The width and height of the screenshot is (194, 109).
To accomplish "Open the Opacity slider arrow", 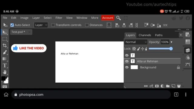I will tap(172, 42).
